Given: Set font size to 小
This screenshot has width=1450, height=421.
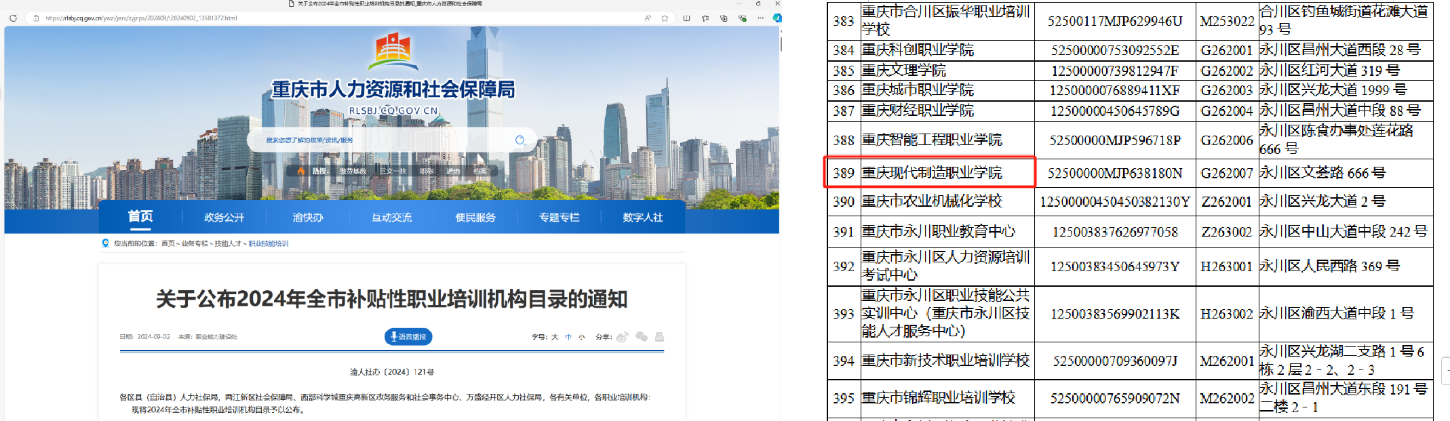Looking at the screenshot, I should point(582,337).
